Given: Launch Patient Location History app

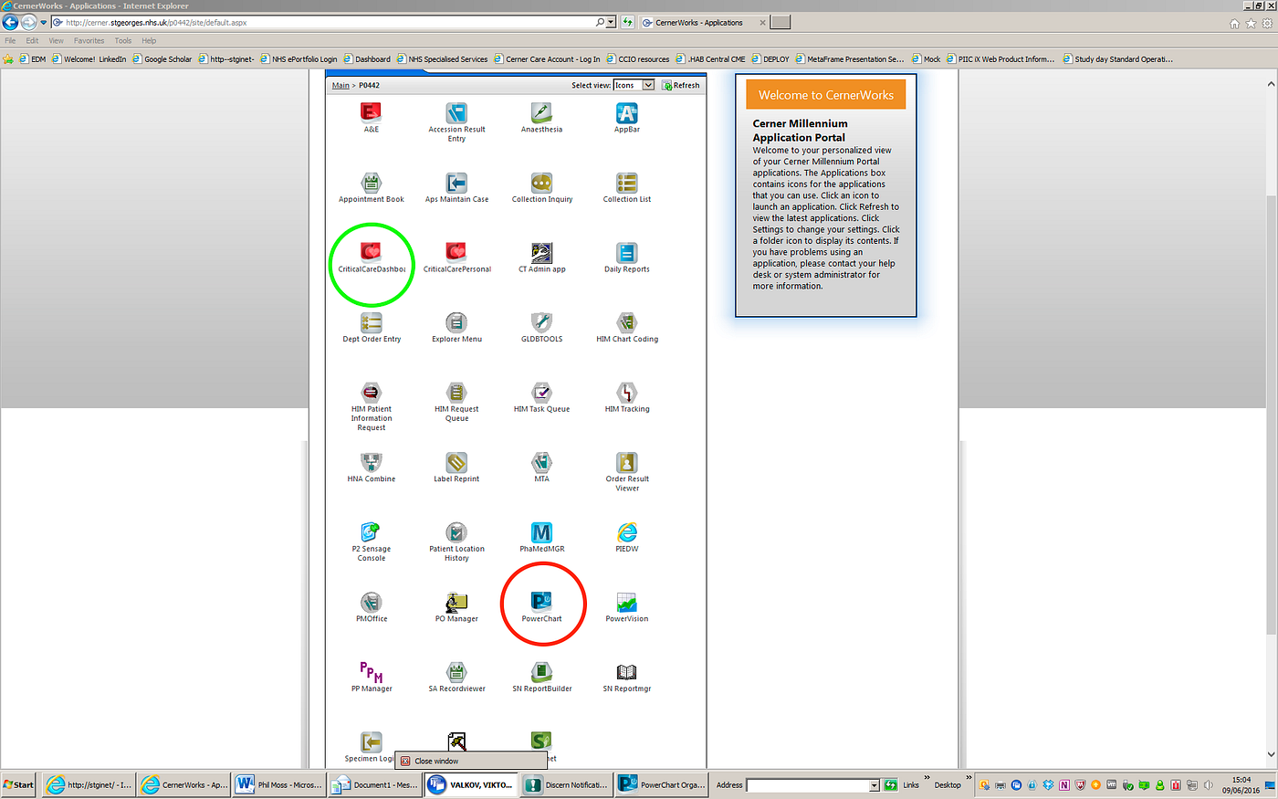Looking at the screenshot, I should (x=456, y=532).
